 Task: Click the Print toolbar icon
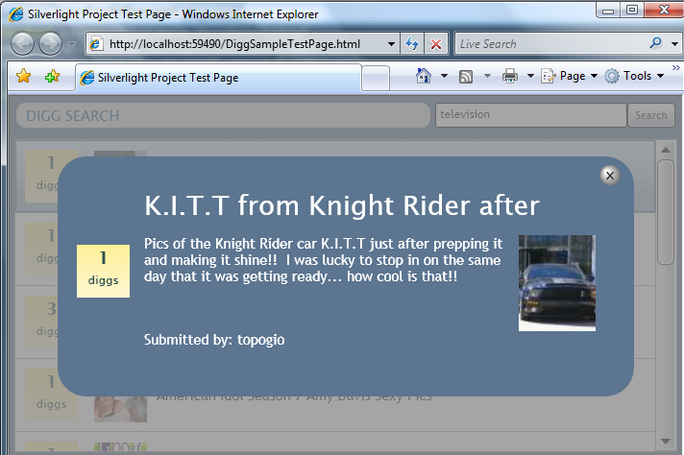509,76
